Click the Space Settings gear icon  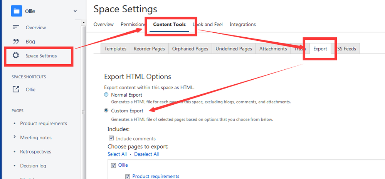click(16, 55)
